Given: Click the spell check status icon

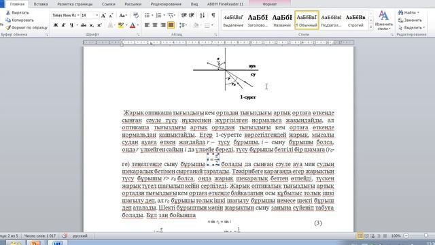Looking at the screenshot, I should 65,236.
